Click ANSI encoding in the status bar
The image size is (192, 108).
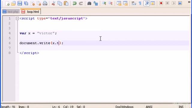click(149, 107)
